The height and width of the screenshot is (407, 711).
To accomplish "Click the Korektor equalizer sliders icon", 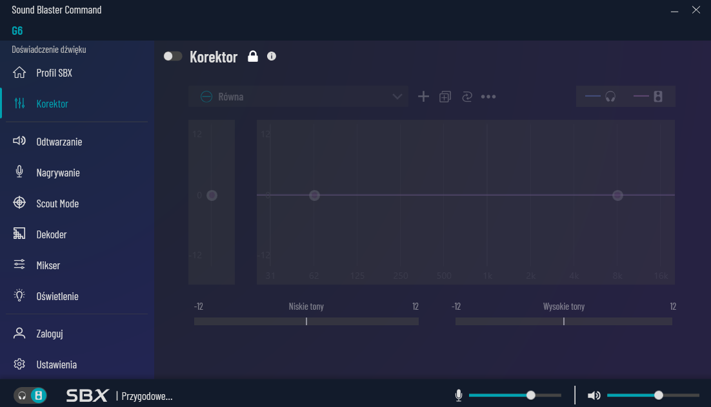I will (19, 103).
